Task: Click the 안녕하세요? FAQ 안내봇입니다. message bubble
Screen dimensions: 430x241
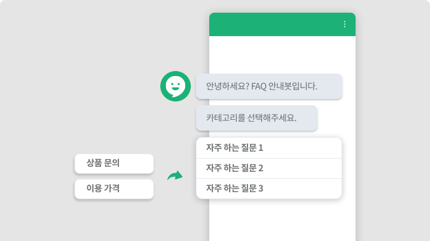Action: 269,86
